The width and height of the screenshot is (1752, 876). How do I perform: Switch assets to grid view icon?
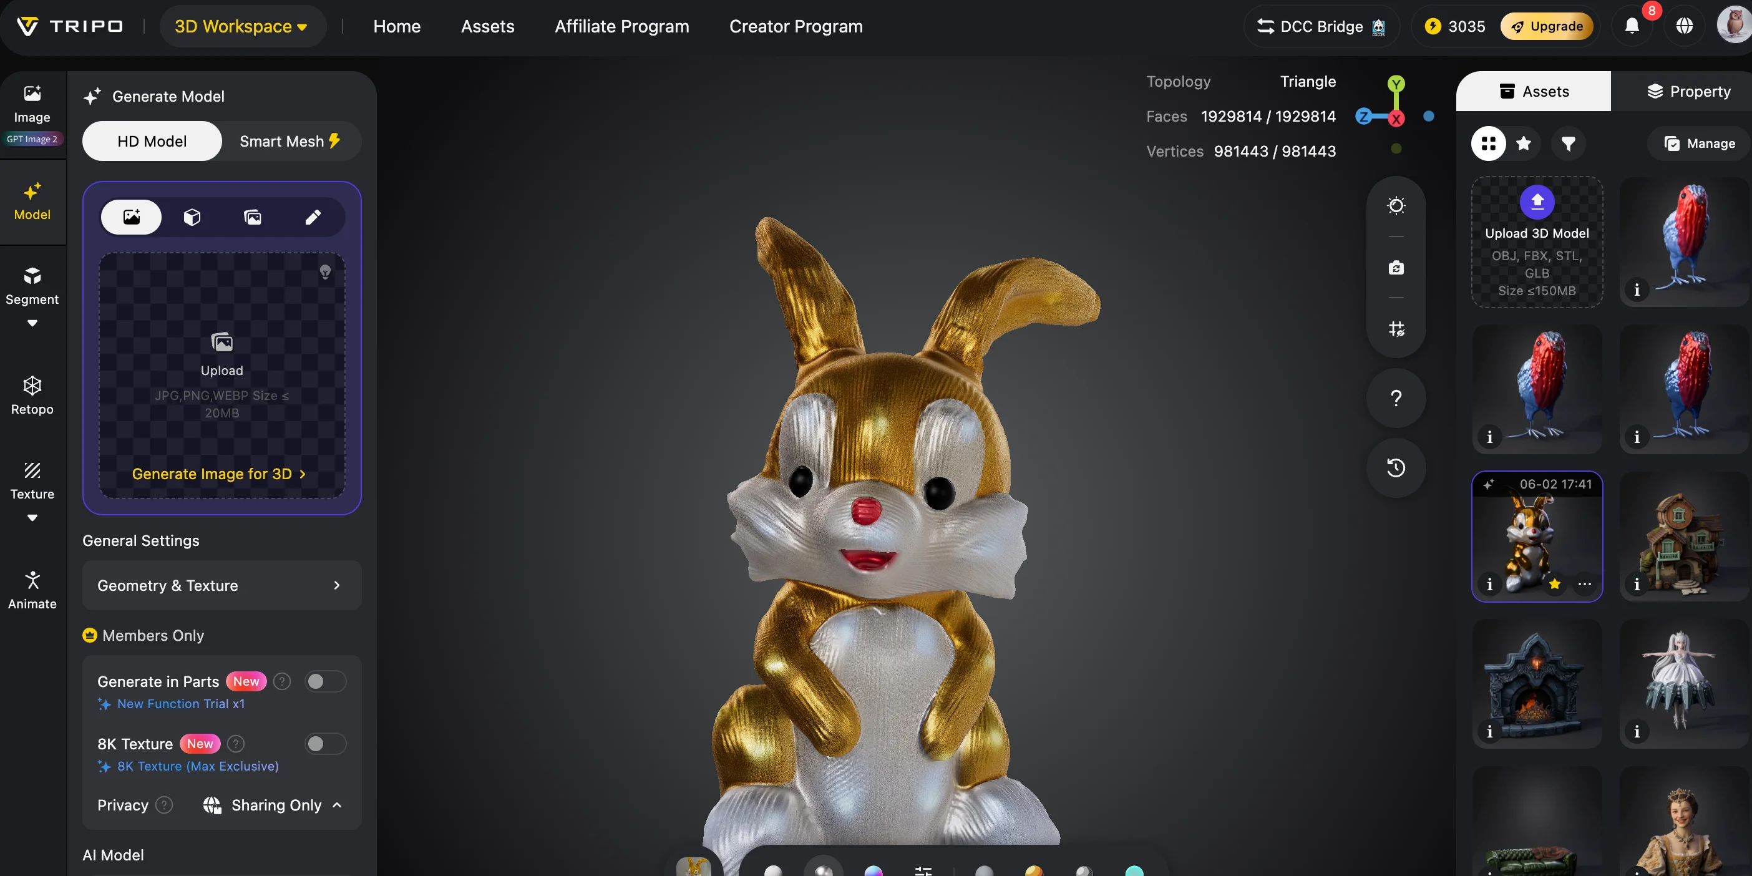point(1488,144)
